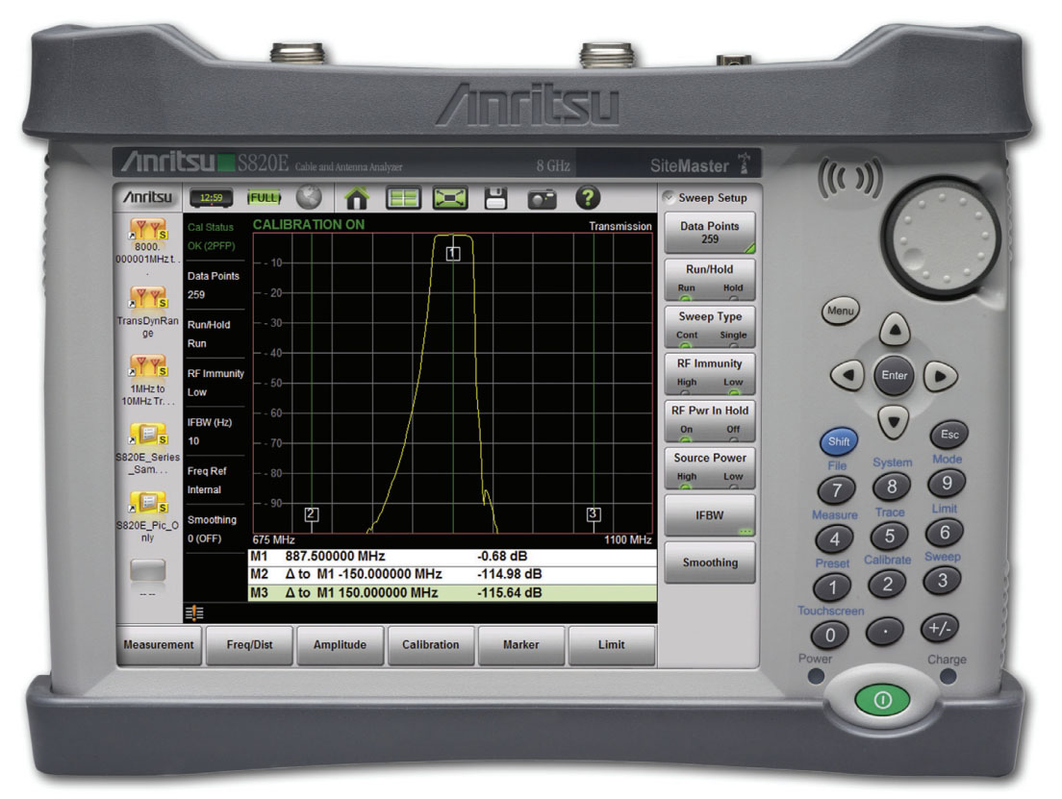
Task: Tap the 1100 MHz stop frequency label
Action: (x=628, y=540)
